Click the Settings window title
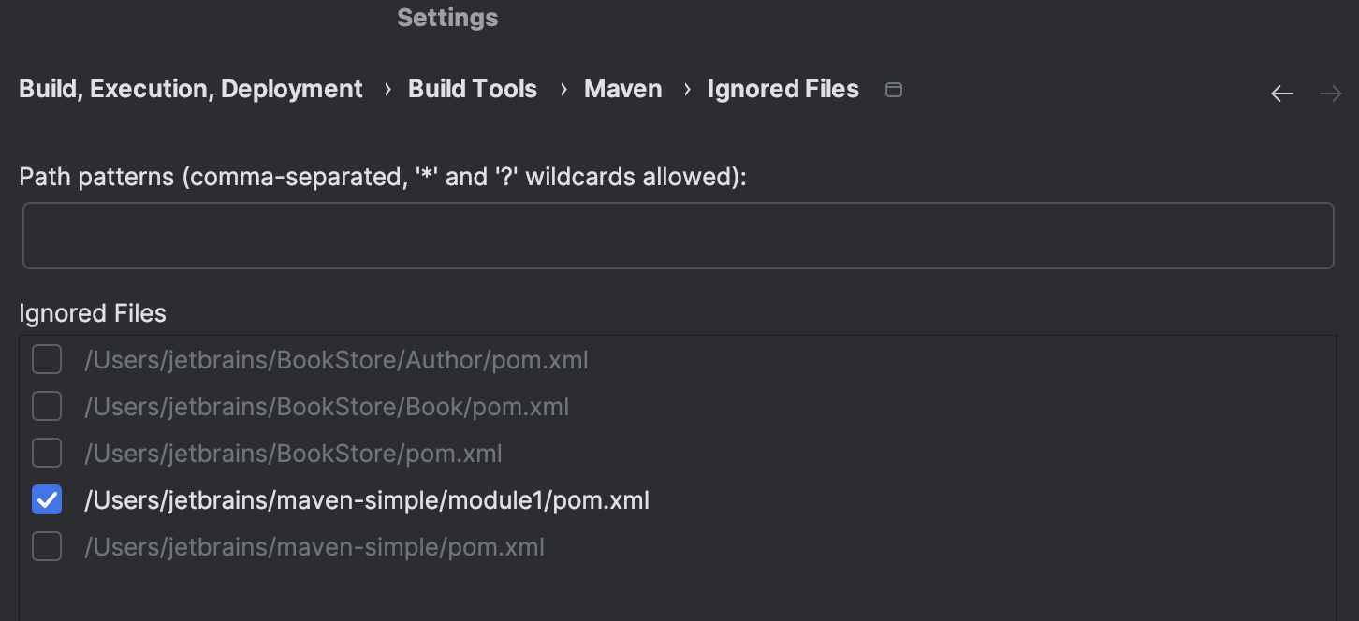The width and height of the screenshot is (1359, 621). pos(447,17)
